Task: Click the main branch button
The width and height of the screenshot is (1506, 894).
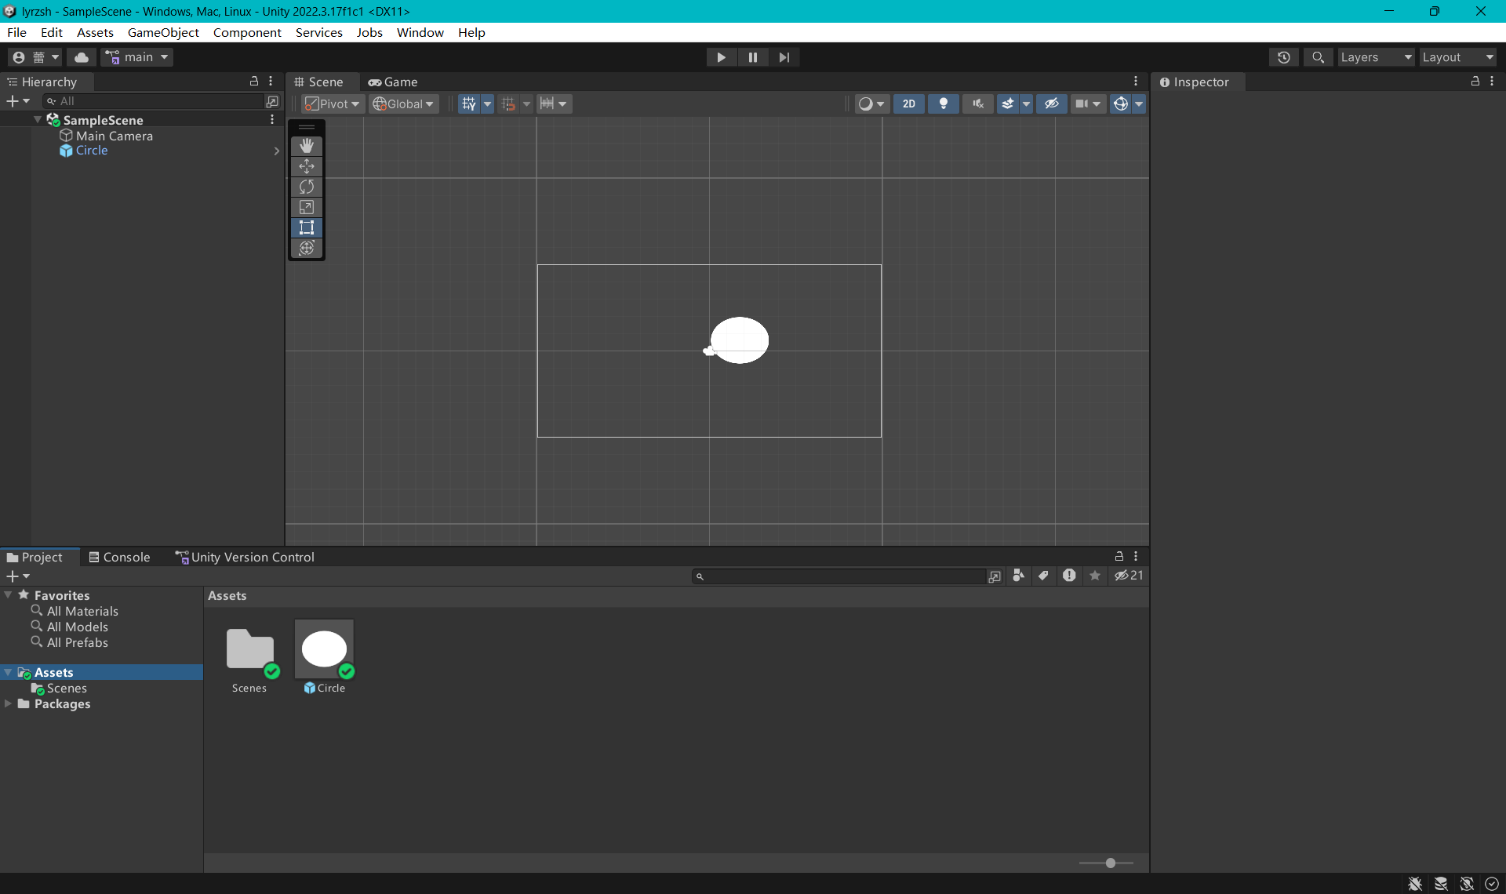Action: pos(138,57)
